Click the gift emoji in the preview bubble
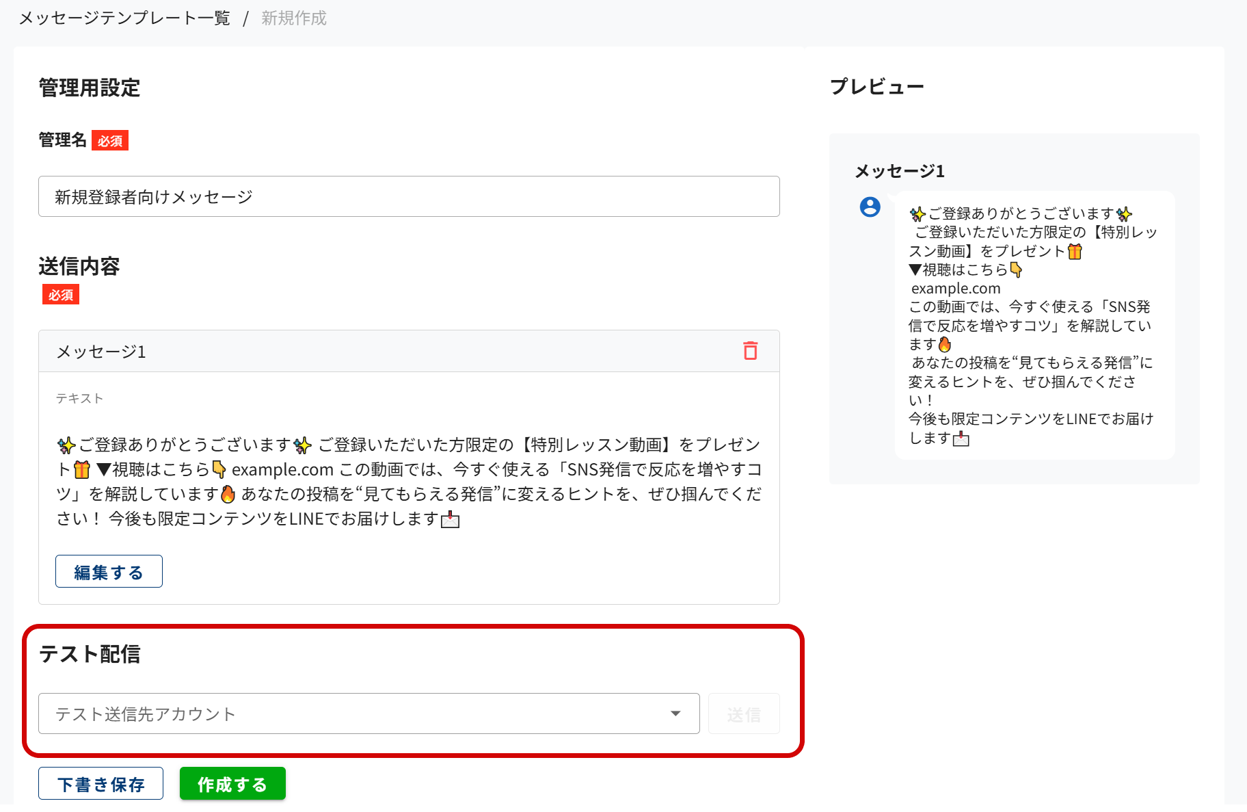1247x812 pixels. pyautogui.click(x=1075, y=252)
